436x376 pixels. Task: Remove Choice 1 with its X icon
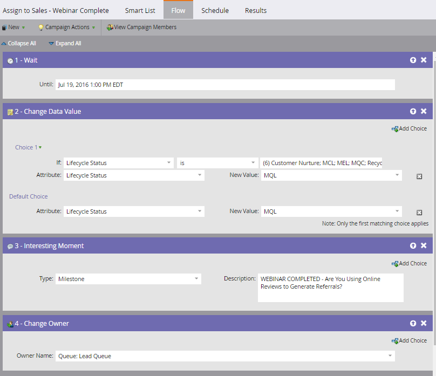click(419, 176)
